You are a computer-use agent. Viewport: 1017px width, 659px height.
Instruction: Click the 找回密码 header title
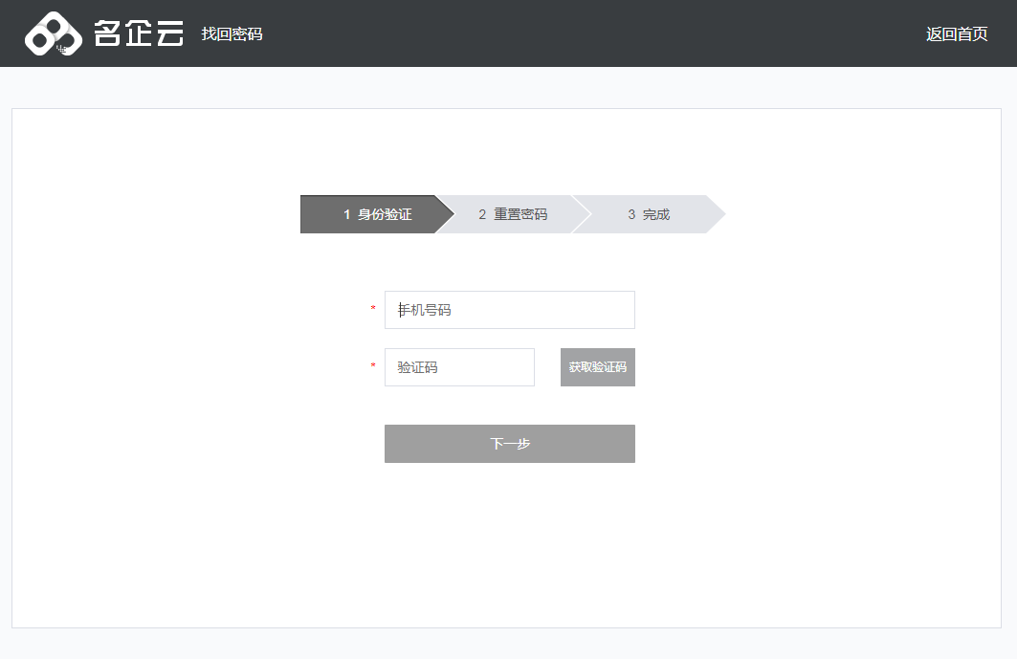(x=232, y=34)
